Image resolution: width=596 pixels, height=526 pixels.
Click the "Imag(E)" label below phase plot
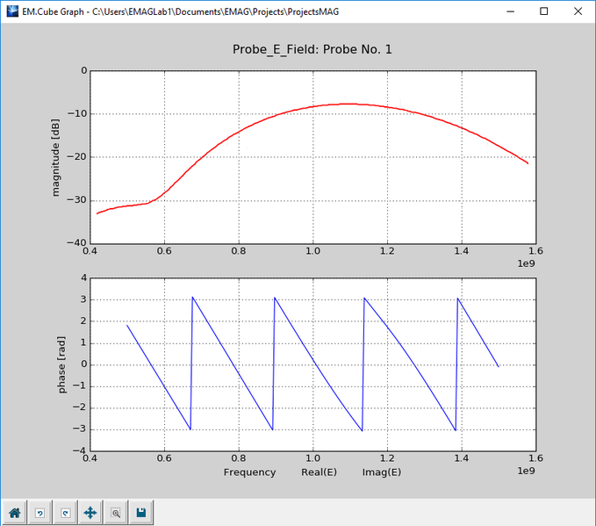[x=382, y=472]
